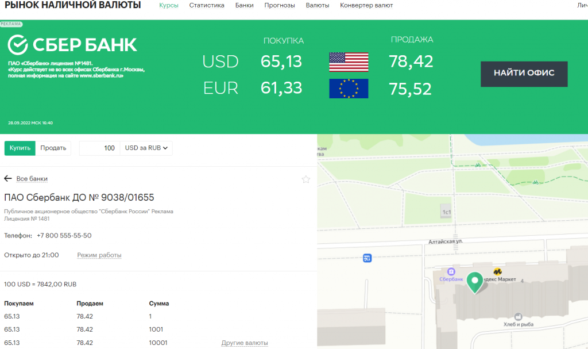Click the ПАО Сбербанк ДО № 9038/01655 heading
This screenshot has height=349, width=588.
79,197
